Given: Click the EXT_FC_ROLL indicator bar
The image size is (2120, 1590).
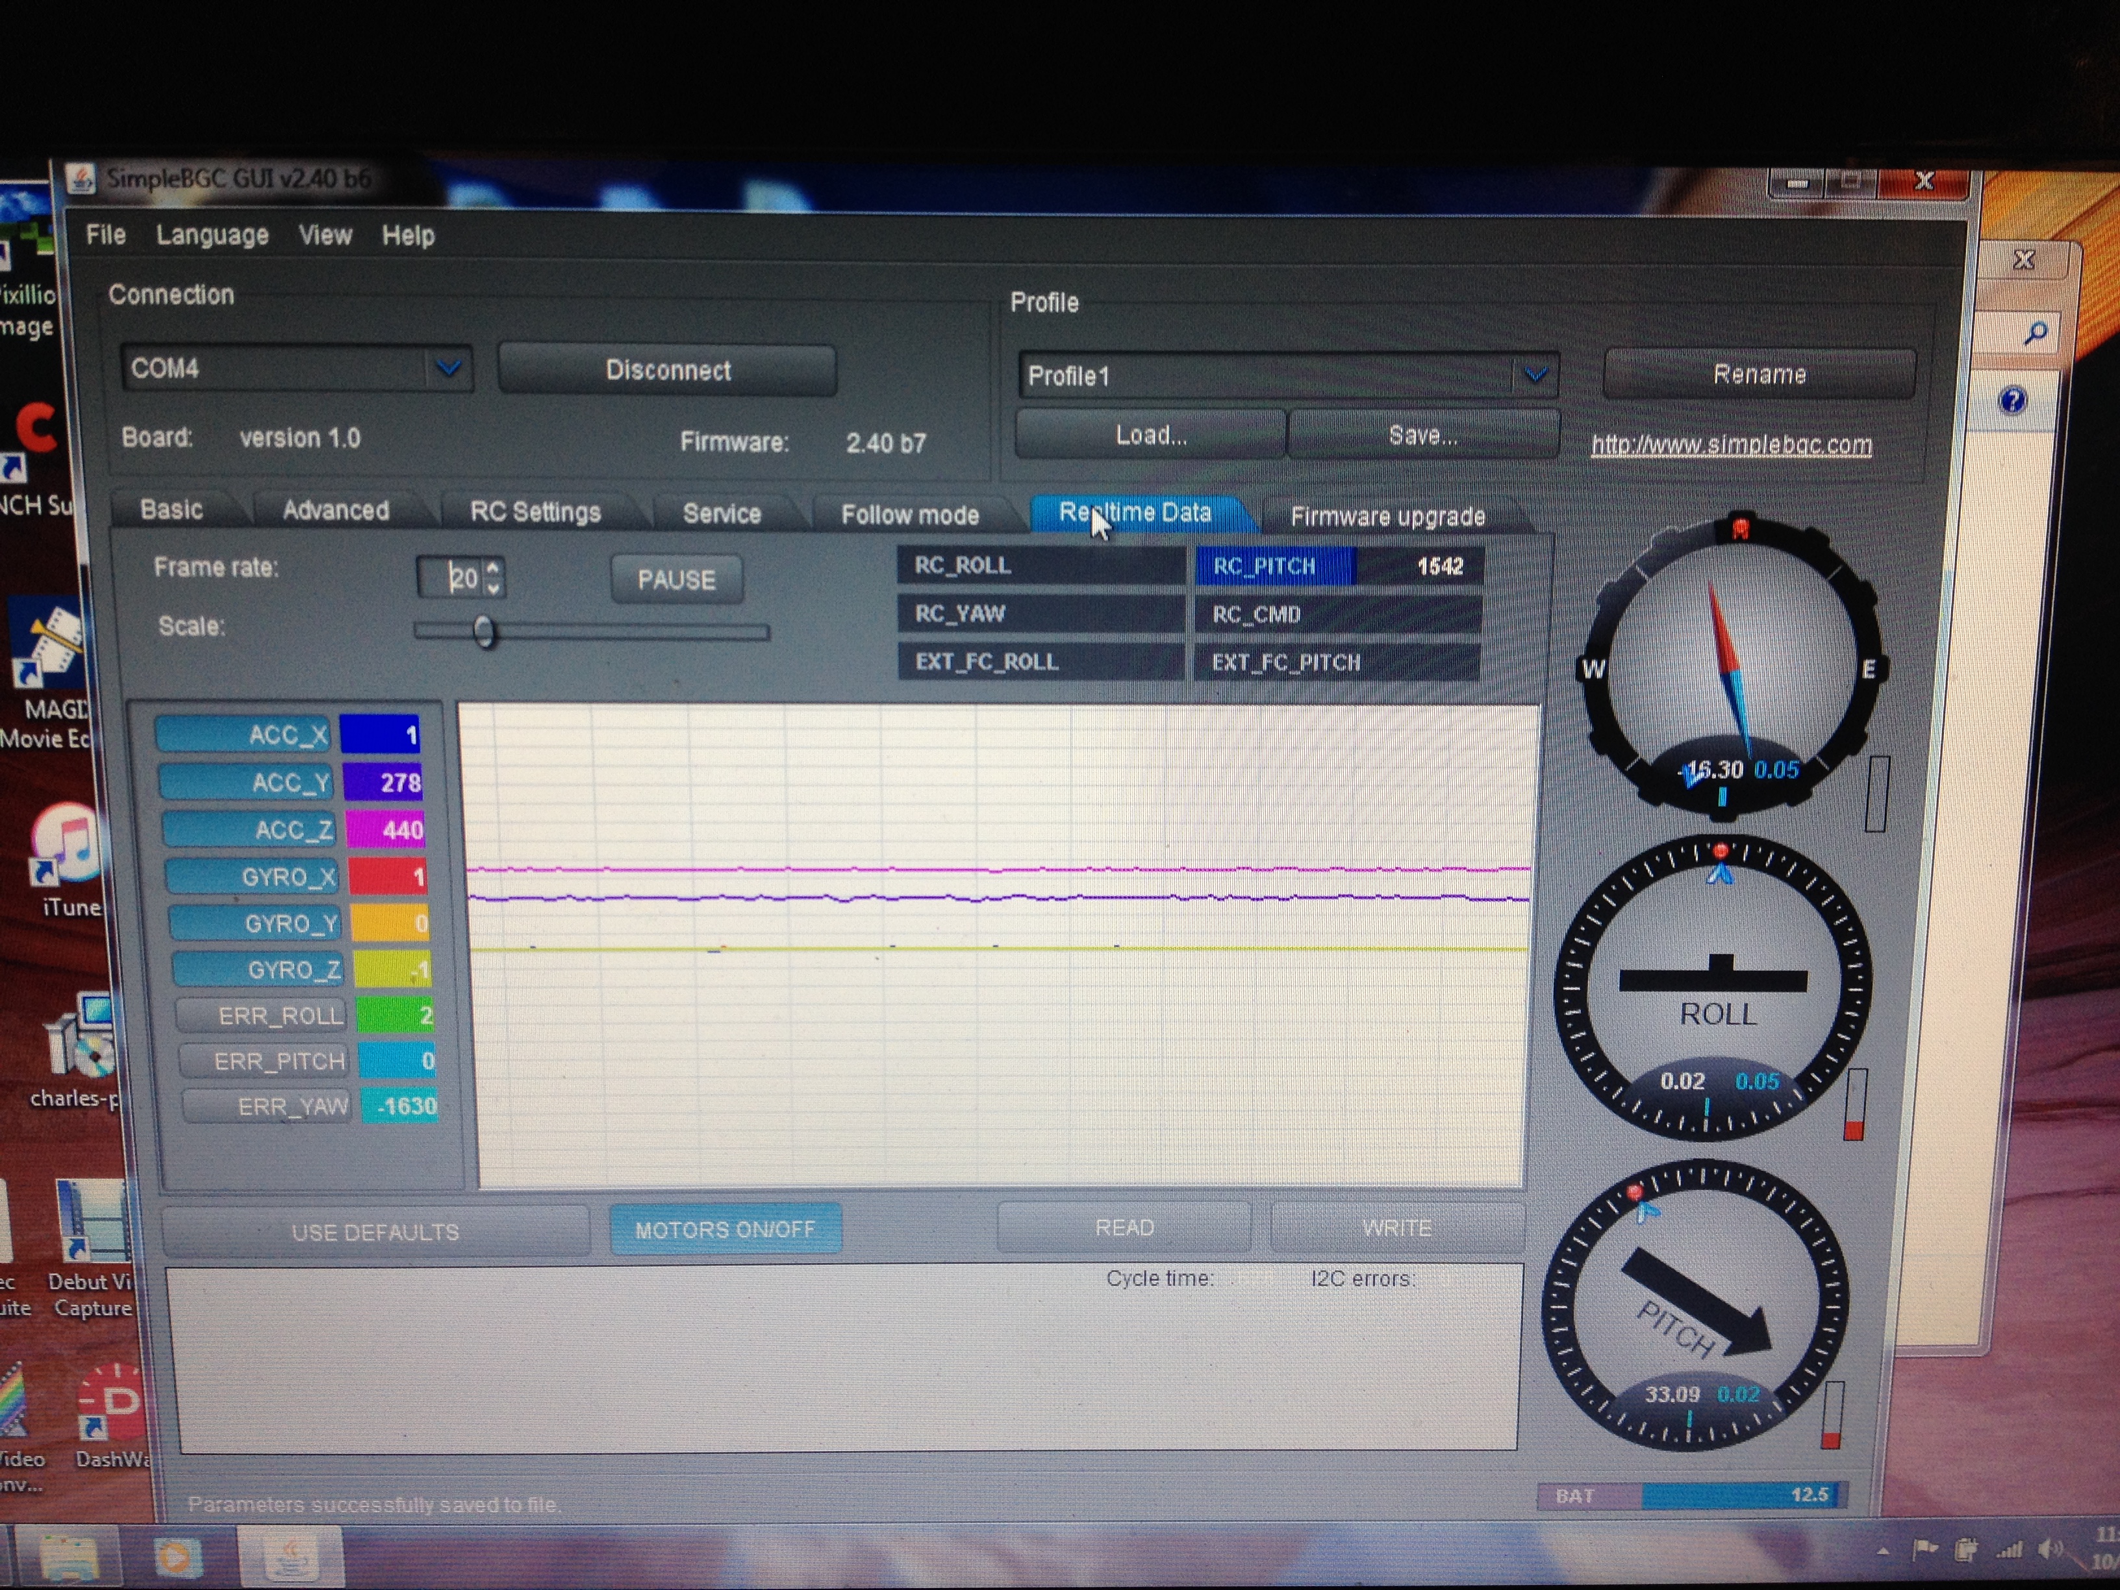Looking at the screenshot, I should pos(1040,661).
